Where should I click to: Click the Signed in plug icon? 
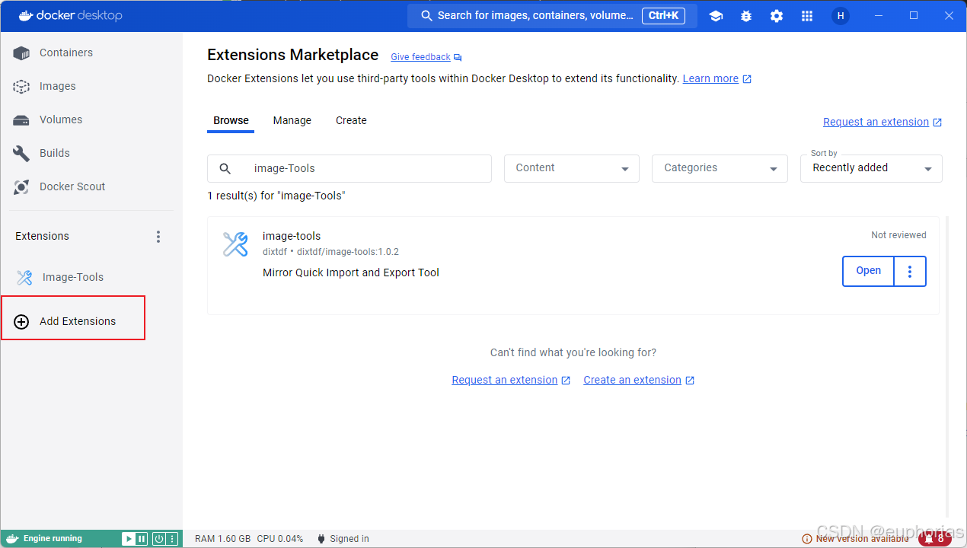pos(321,539)
